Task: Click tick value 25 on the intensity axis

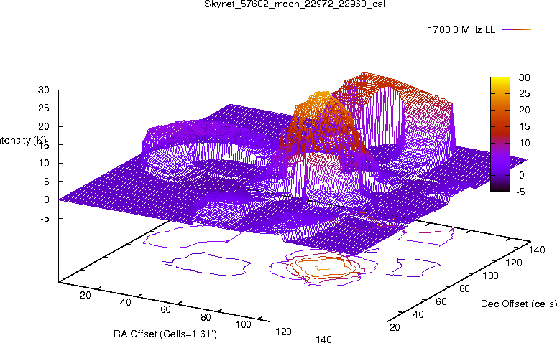Action: [44, 108]
